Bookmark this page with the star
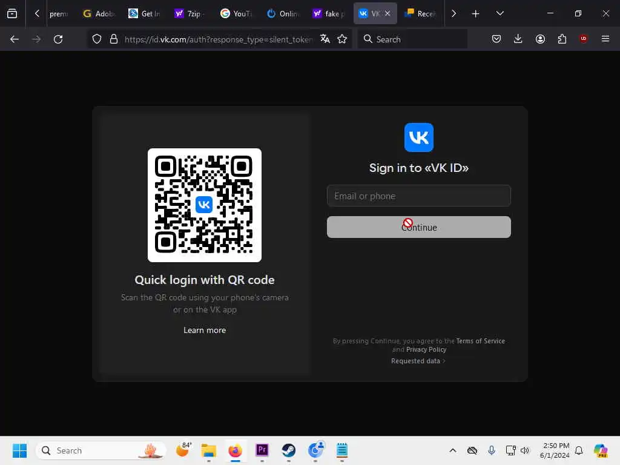 click(x=342, y=39)
